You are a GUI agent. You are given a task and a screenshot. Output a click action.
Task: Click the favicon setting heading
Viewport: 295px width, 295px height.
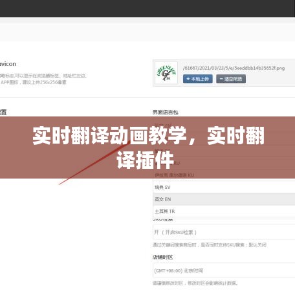[x=8, y=64]
